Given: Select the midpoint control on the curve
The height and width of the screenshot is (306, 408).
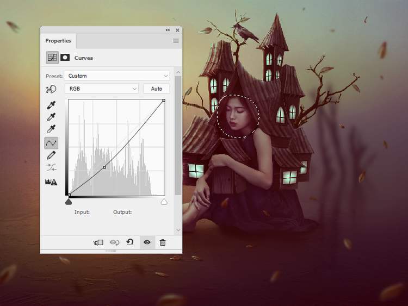Looking at the screenshot, I should pos(104,167).
